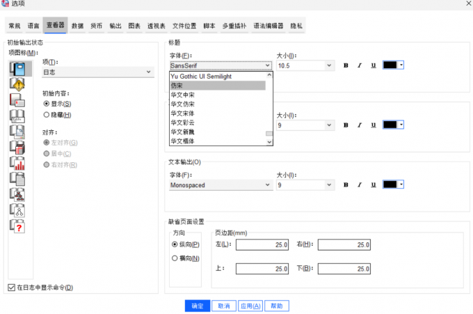Toggle italic in the 标题 section
Screen dimensions: 473x314
click(360, 65)
